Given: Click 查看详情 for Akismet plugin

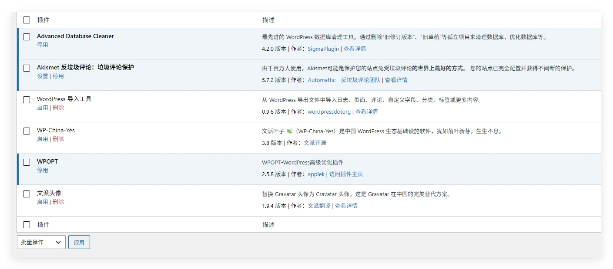Looking at the screenshot, I should [396, 80].
